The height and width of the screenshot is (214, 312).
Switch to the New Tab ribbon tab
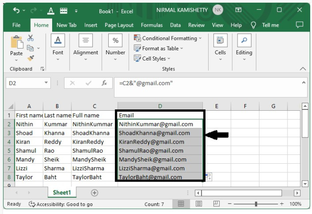tap(66, 25)
